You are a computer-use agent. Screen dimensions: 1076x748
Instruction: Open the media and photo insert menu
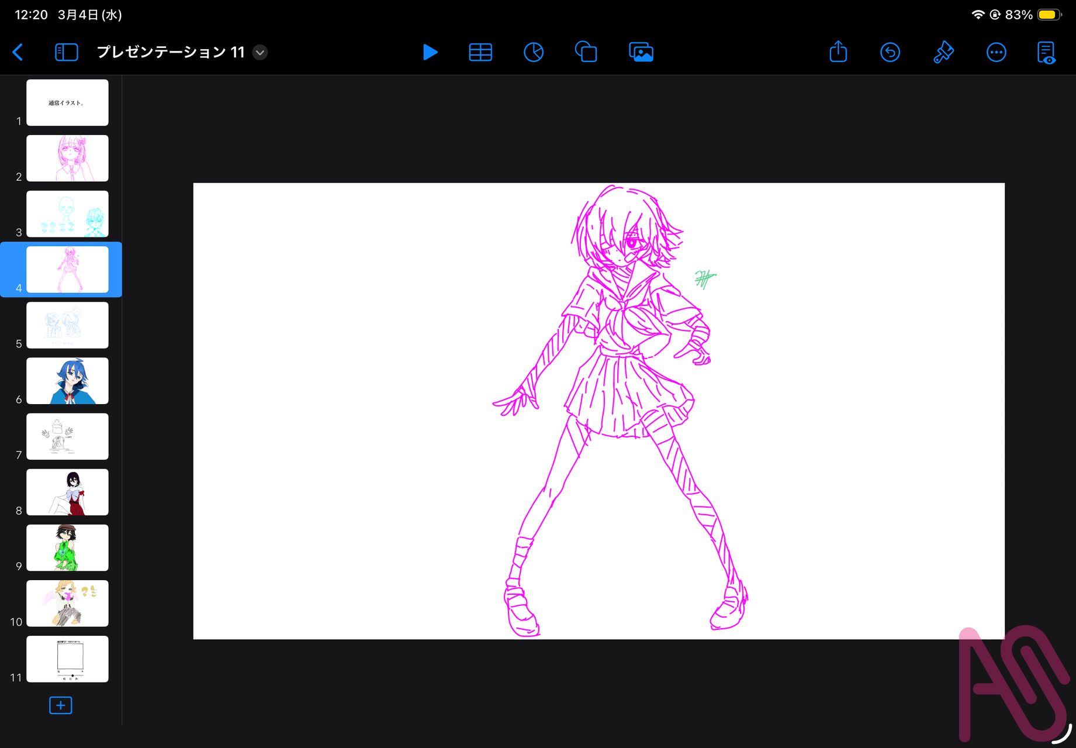641,53
